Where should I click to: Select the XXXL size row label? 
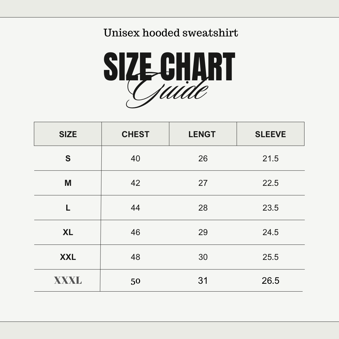click(x=68, y=280)
